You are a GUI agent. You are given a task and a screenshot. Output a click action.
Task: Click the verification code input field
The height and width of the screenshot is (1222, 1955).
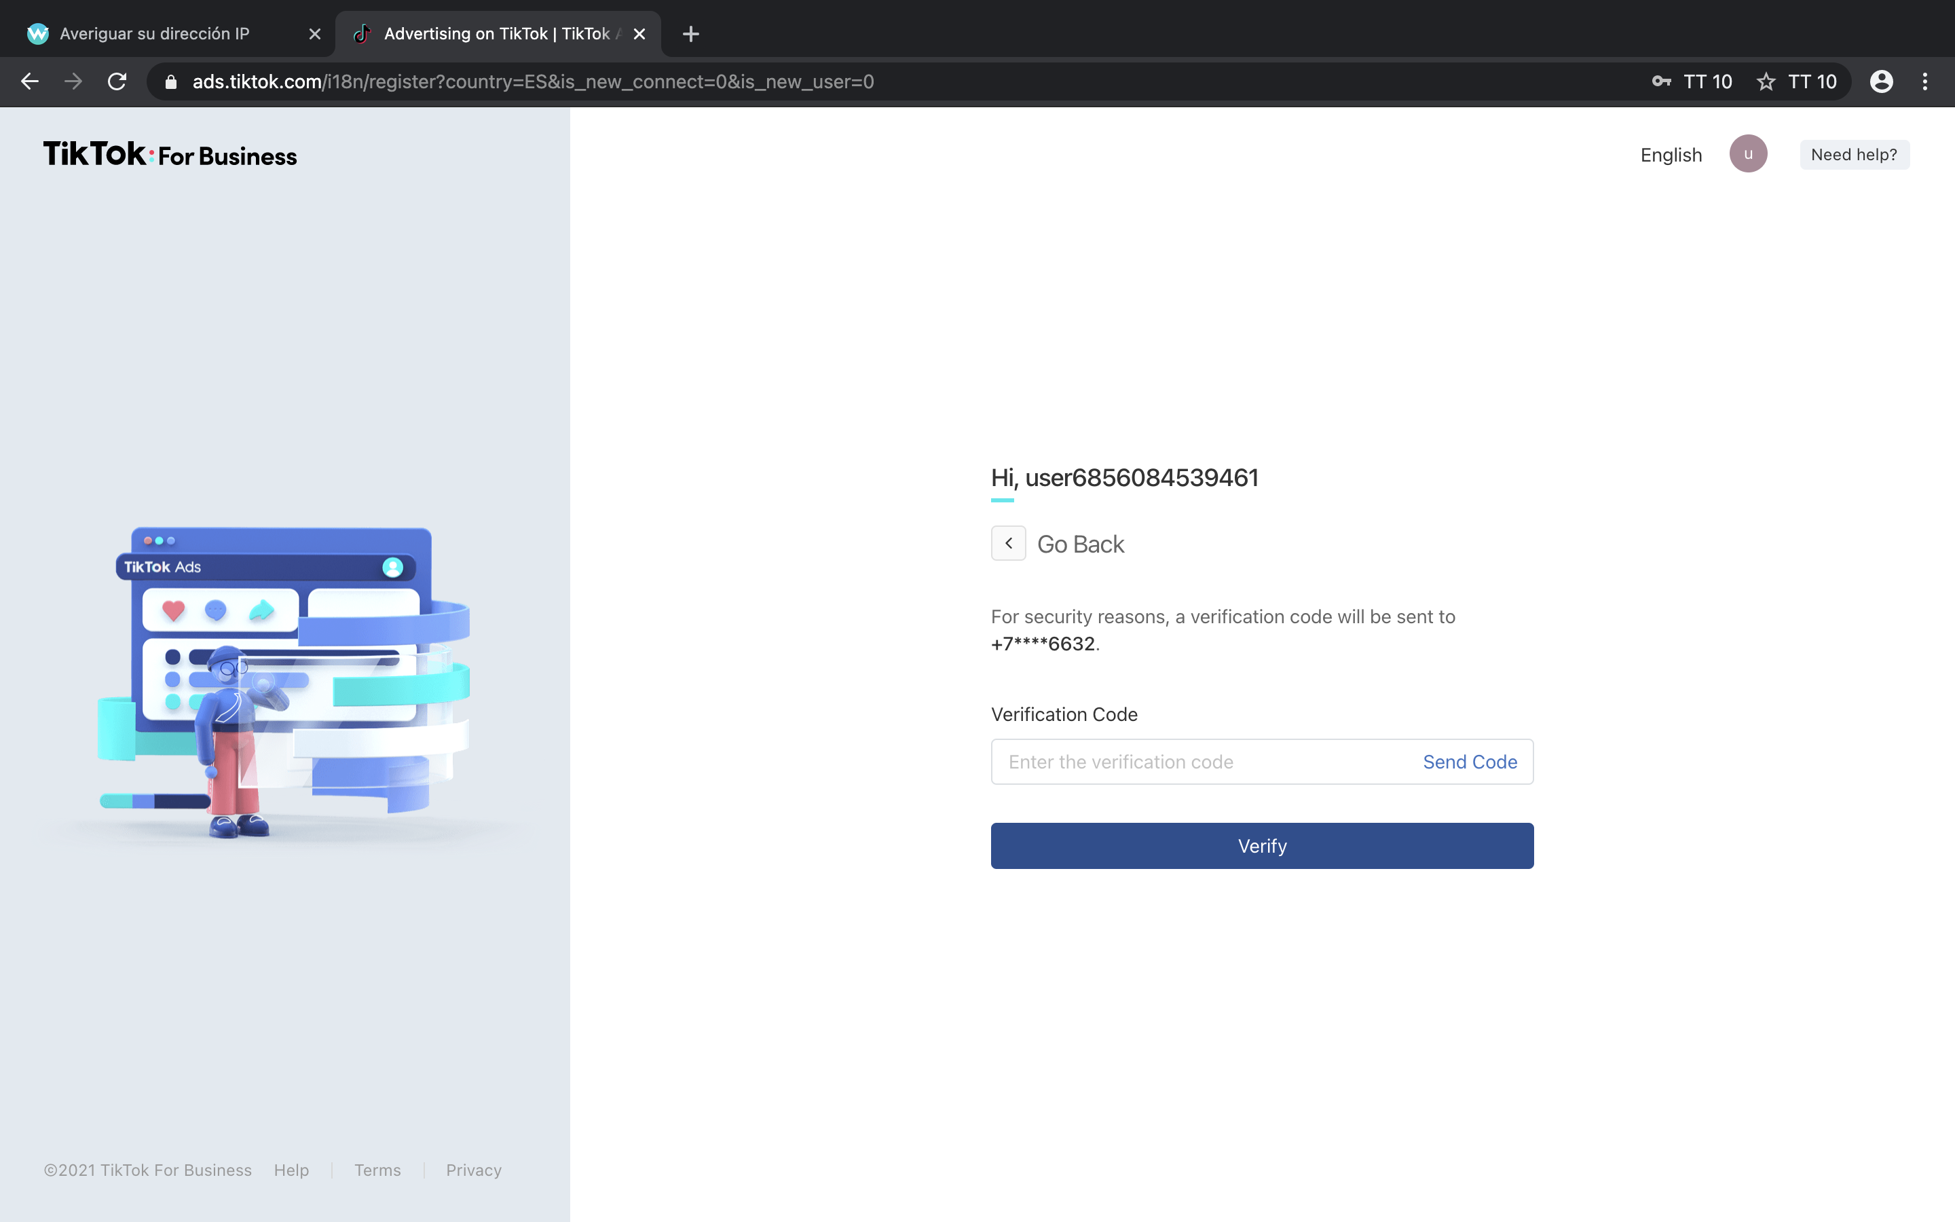pos(1202,762)
